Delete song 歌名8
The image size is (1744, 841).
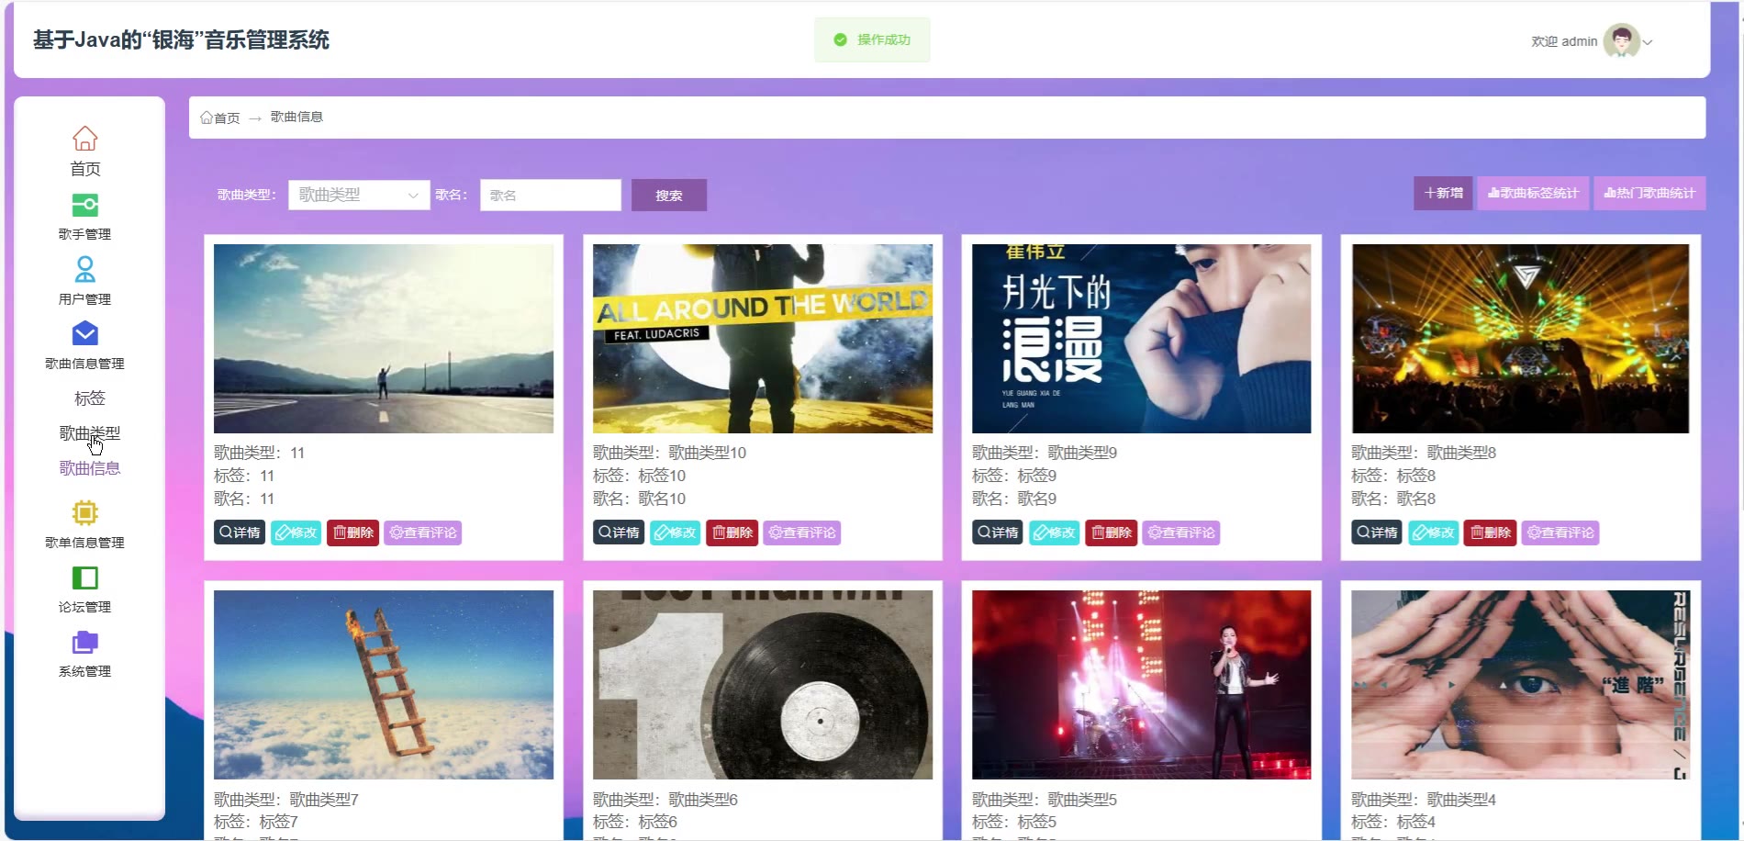[1491, 533]
